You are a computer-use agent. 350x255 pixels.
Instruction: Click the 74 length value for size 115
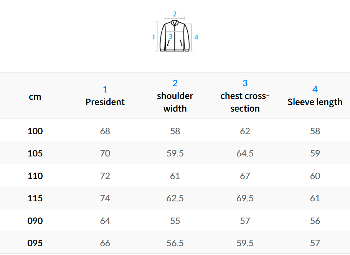pyautogui.click(x=105, y=198)
